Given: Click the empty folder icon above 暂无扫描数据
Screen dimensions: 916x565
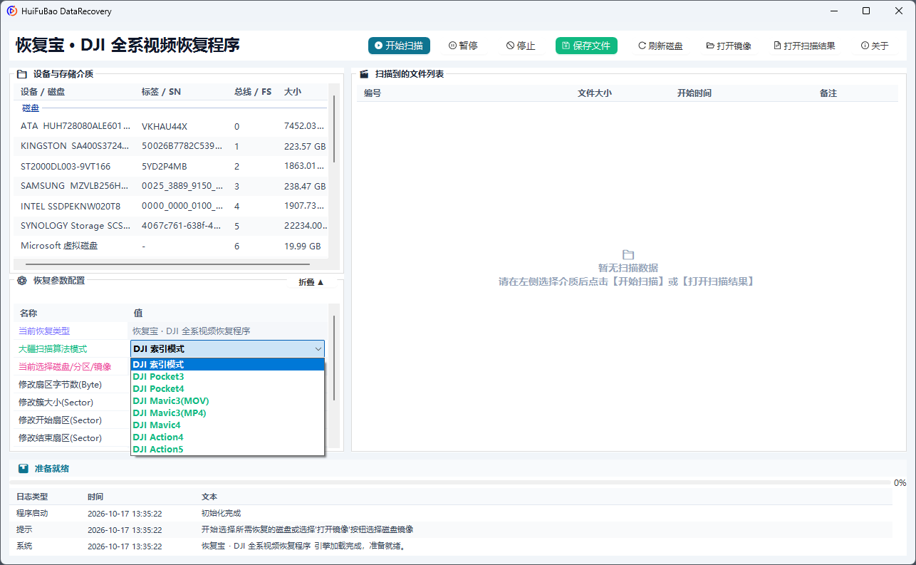Looking at the screenshot, I should [628, 254].
